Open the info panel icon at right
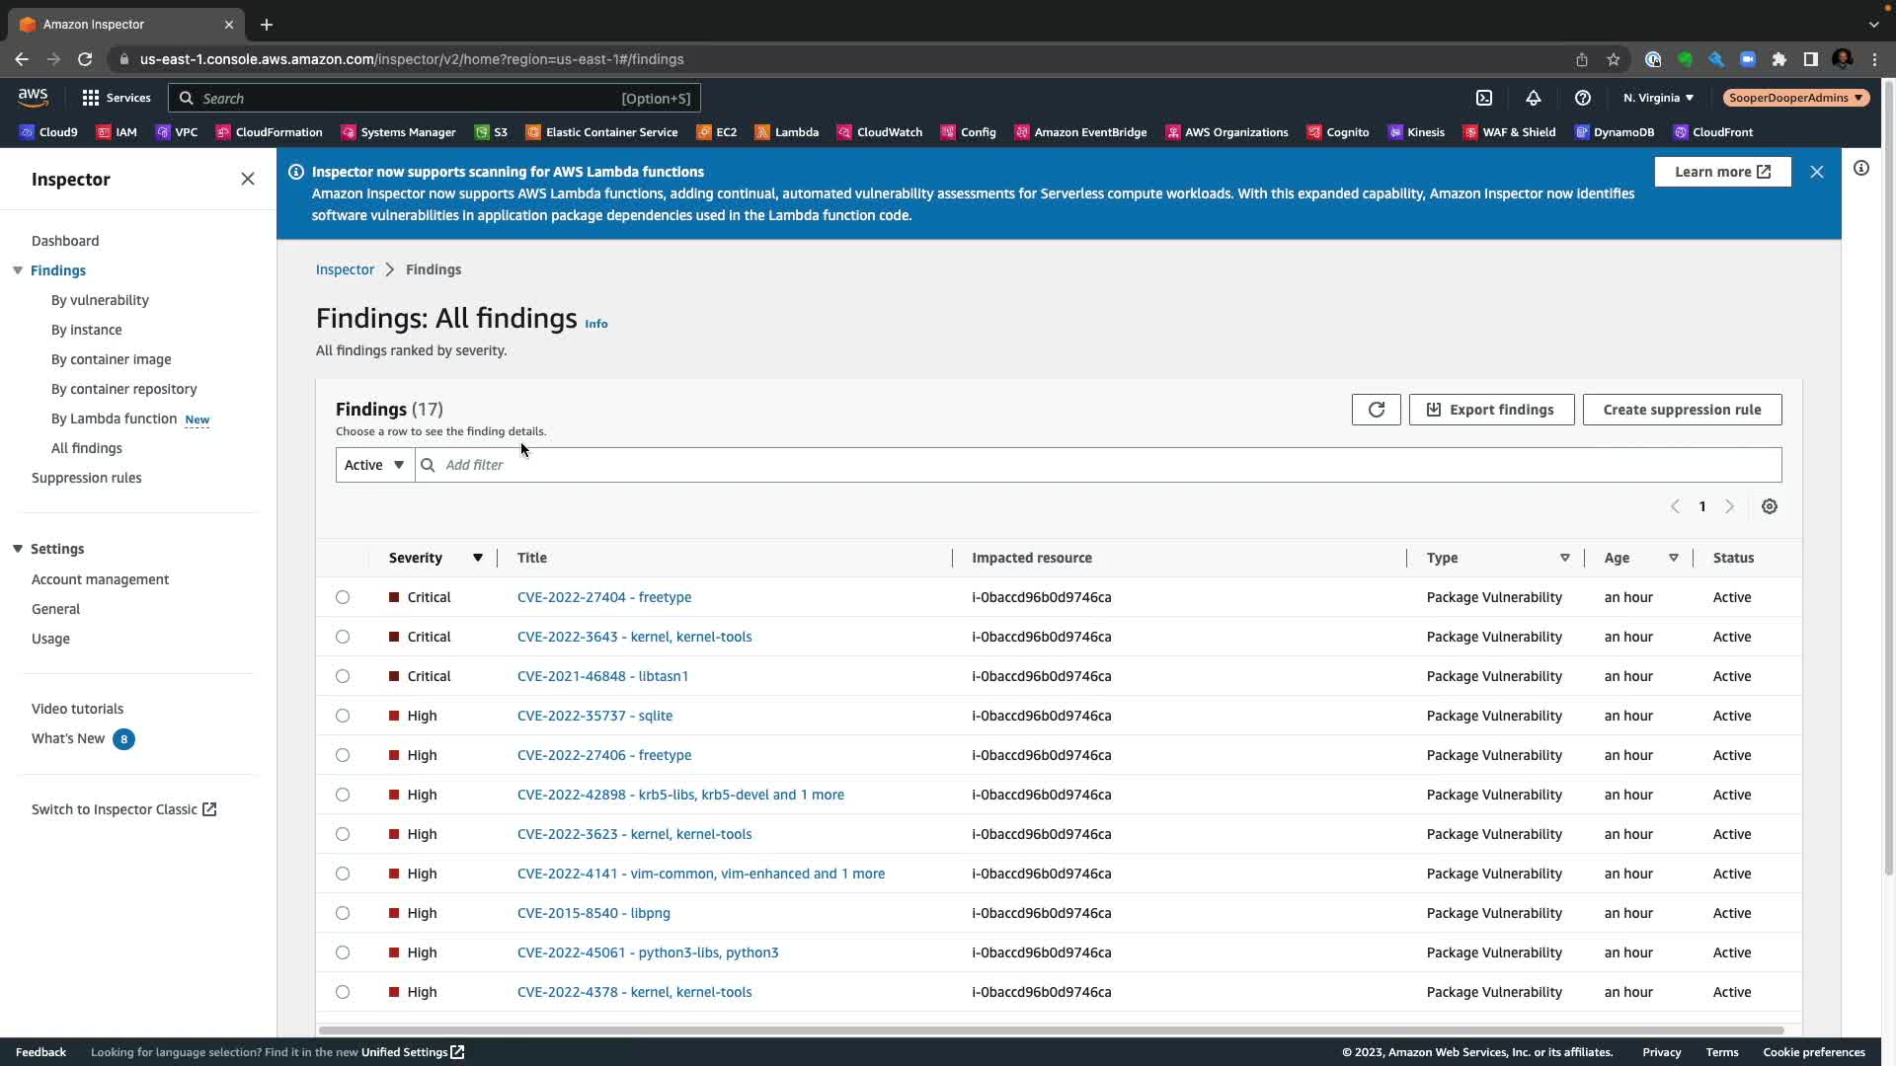The height and width of the screenshot is (1066, 1896). coord(1860,169)
